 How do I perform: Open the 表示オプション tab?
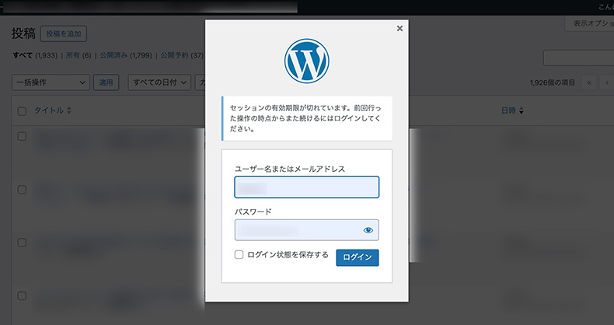click(x=590, y=23)
